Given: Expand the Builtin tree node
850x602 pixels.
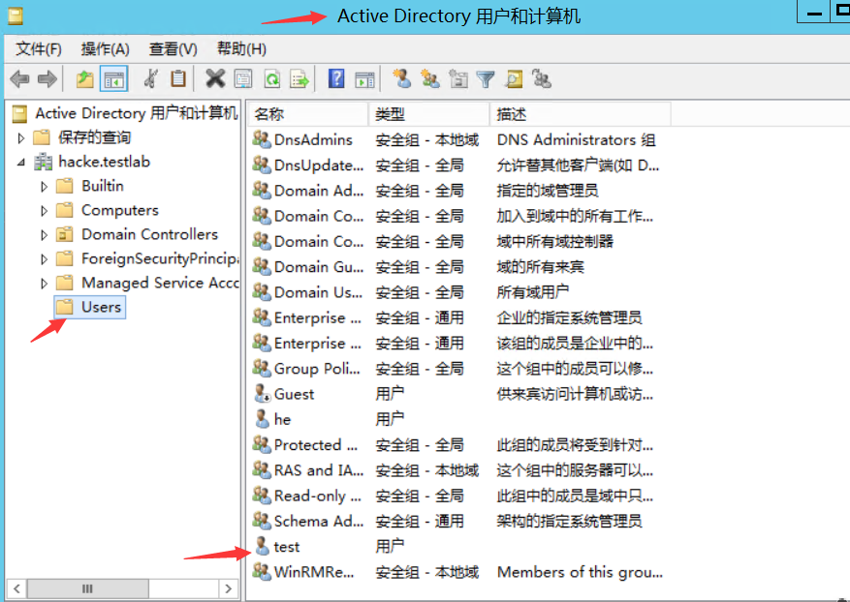Looking at the screenshot, I should click(x=44, y=186).
